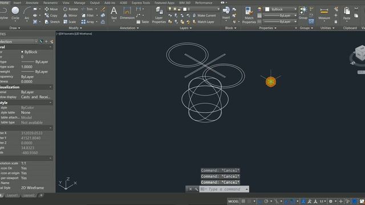The height and width of the screenshot is (205, 365).
Task: Toggle the blue isolate objects button
Action: click(354, 201)
